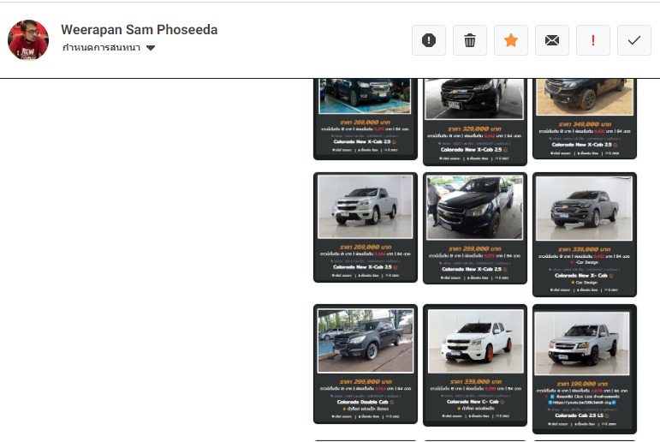Open the silver pickup photo on white background
This screenshot has height=442, width=660.
(x=366, y=206)
